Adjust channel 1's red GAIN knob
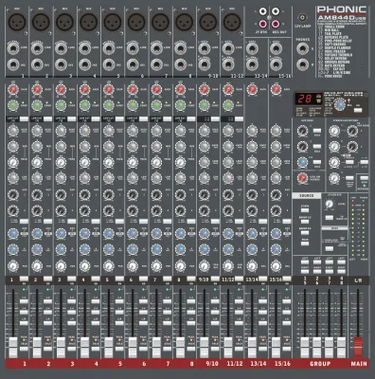Viewport: 375px width, 379px height. coord(13,90)
